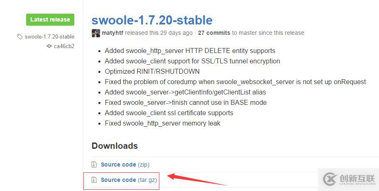
Task: Open the swoole-1.7.20-stable release title
Action: coord(152,20)
